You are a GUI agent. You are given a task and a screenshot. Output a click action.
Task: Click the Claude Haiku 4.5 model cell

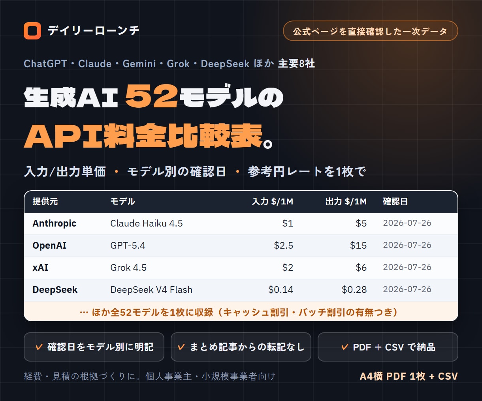click(x=147, y=223)
